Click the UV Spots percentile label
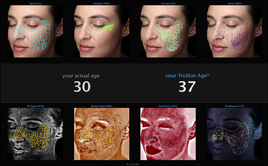268x166 pixels. click(x=35, y=106)
